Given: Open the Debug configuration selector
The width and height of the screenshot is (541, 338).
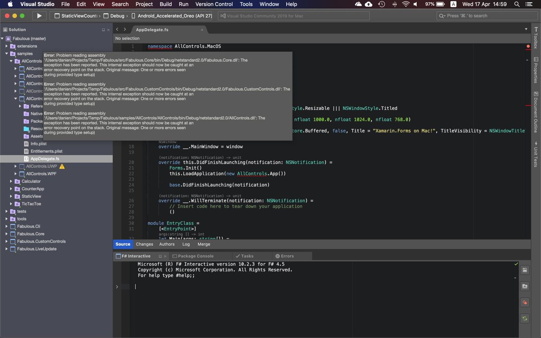Looking at the screenshot, I should (x=113, y=16).
